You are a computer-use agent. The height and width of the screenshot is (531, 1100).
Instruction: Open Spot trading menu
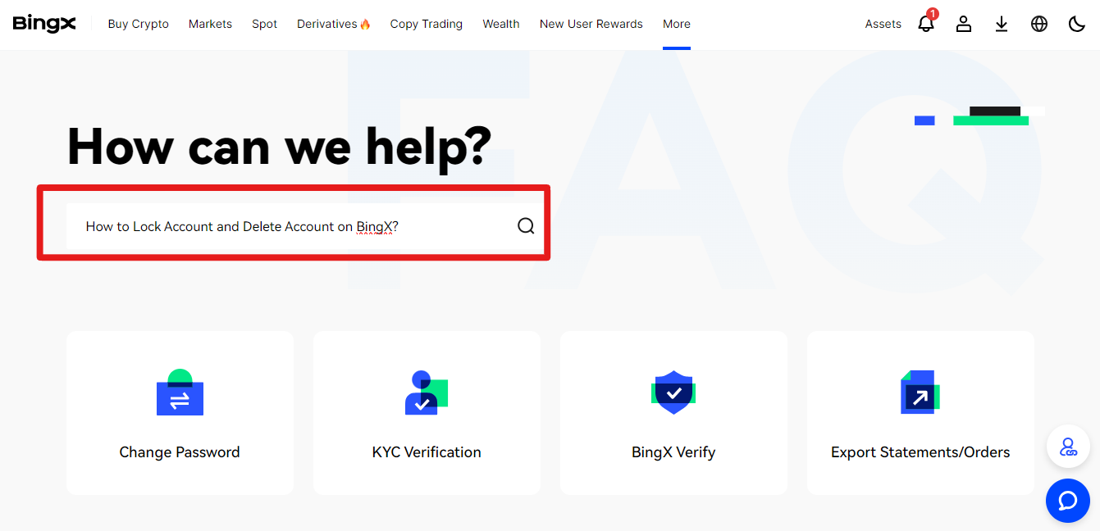tap(264, 24)
